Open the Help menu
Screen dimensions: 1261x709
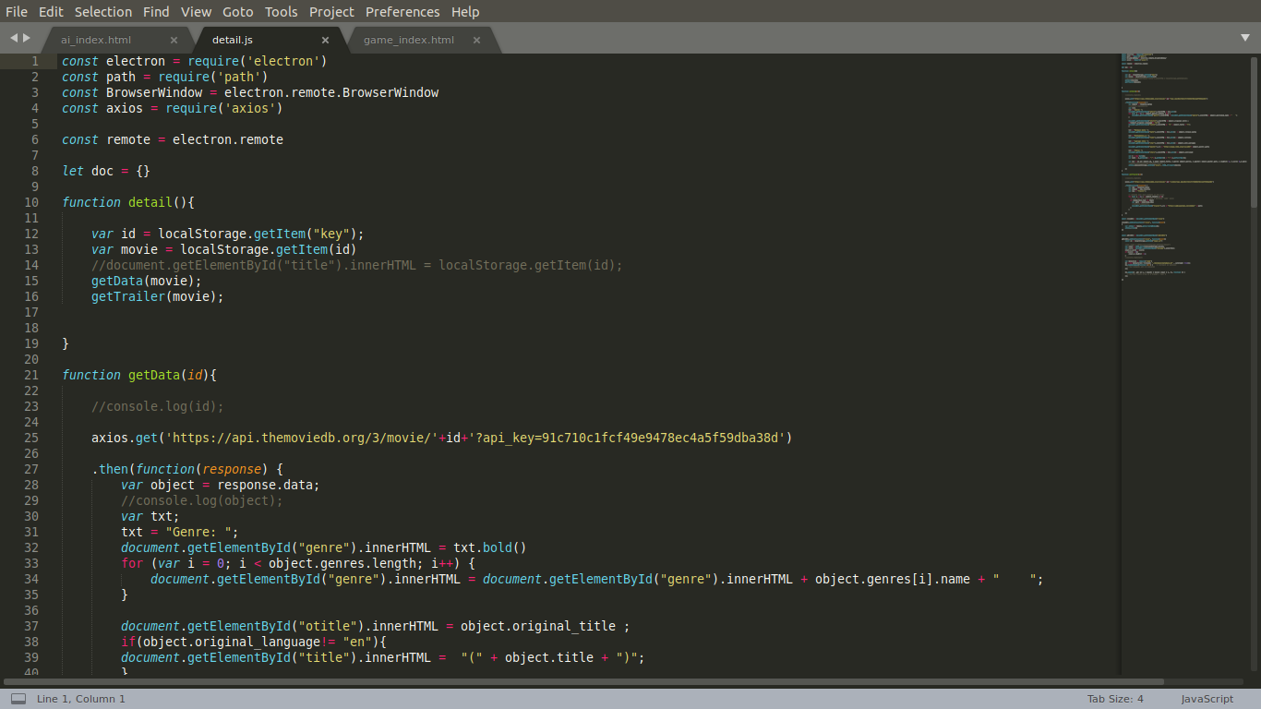point(465,11)
